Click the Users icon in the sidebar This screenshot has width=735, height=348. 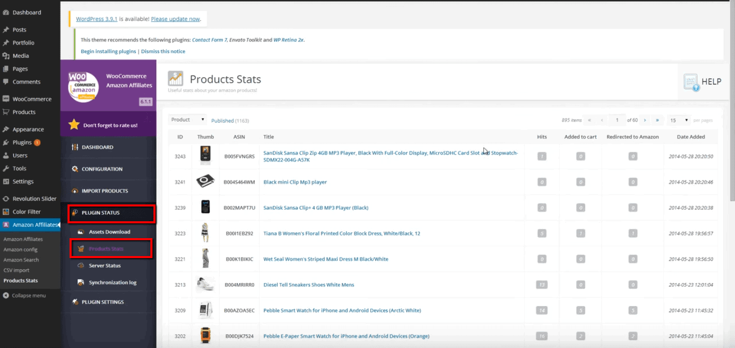(x=6, y=155)
